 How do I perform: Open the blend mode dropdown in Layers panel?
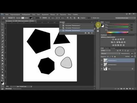pyautogui.click(x=110, y=54)
